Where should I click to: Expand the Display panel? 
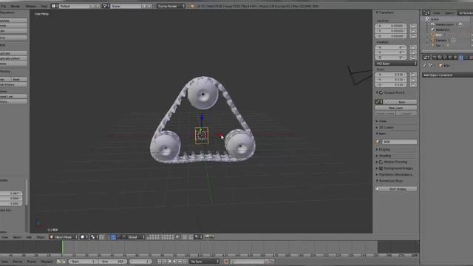click(x=377, y=149)
